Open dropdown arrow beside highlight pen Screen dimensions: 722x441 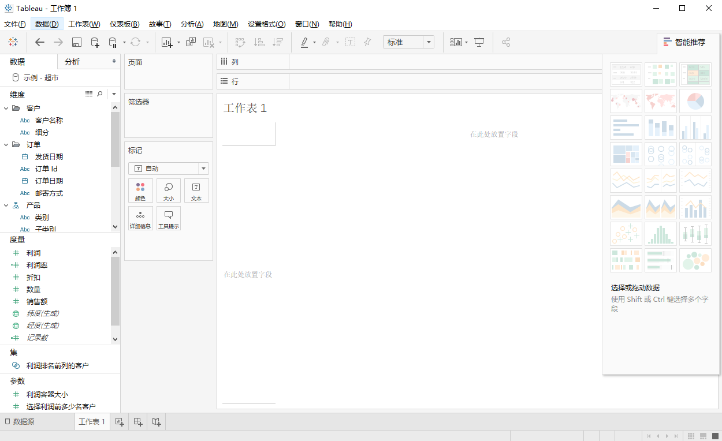[314, 43]
